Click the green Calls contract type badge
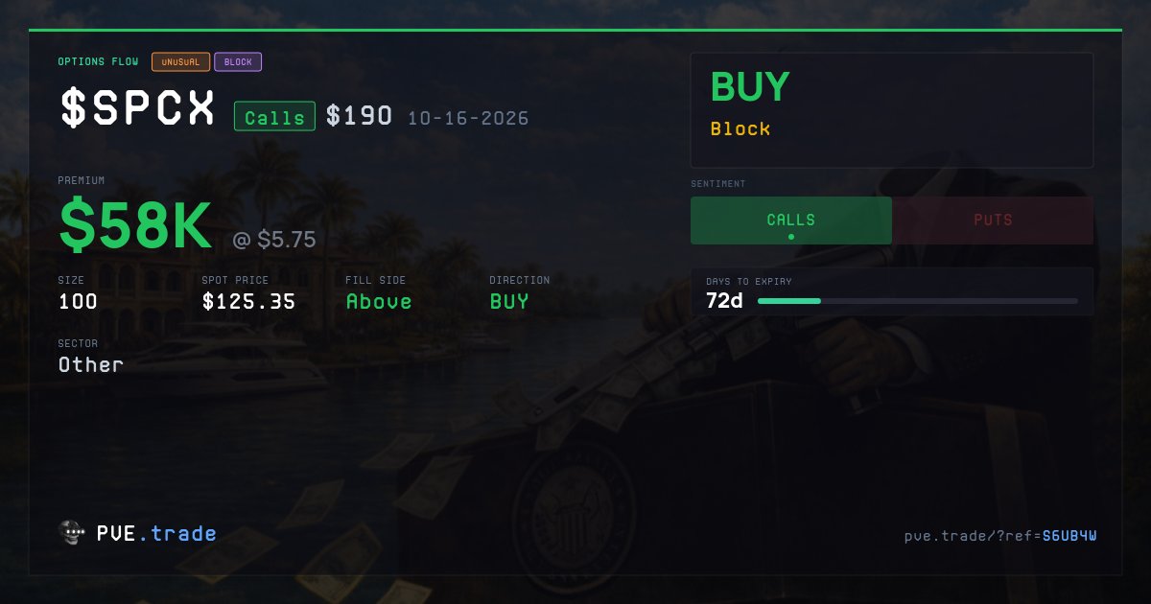Screen dimensions: 1151x604 click(x=274, y=117)
